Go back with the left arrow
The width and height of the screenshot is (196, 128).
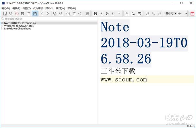pyautogui.click(x=42, y=14)
